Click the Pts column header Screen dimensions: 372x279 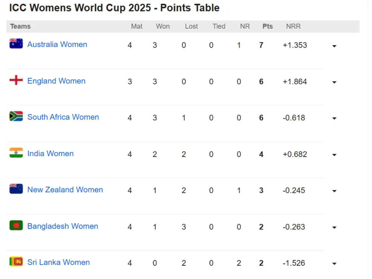click(268, 26)
